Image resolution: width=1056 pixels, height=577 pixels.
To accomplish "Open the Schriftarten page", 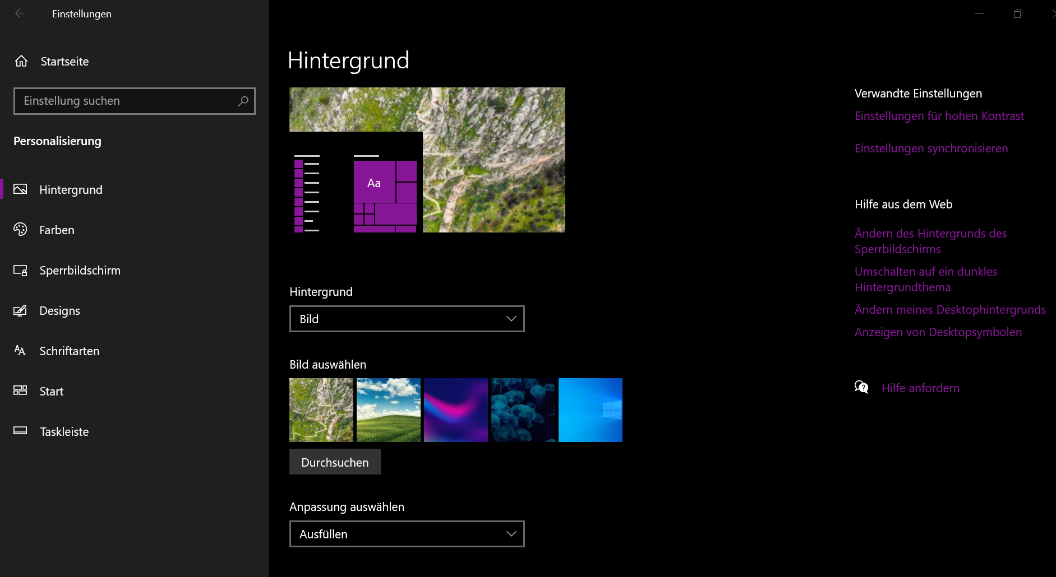I will point(135,351).
